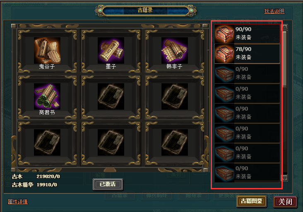Click the first 0/90 wooden box entry

247,74
